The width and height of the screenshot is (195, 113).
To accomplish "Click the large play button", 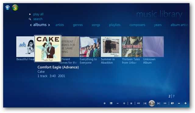I will tap(152, 103).
